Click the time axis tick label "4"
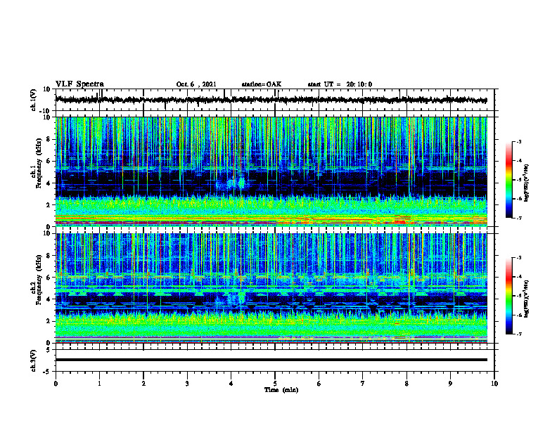 [231, 384]
